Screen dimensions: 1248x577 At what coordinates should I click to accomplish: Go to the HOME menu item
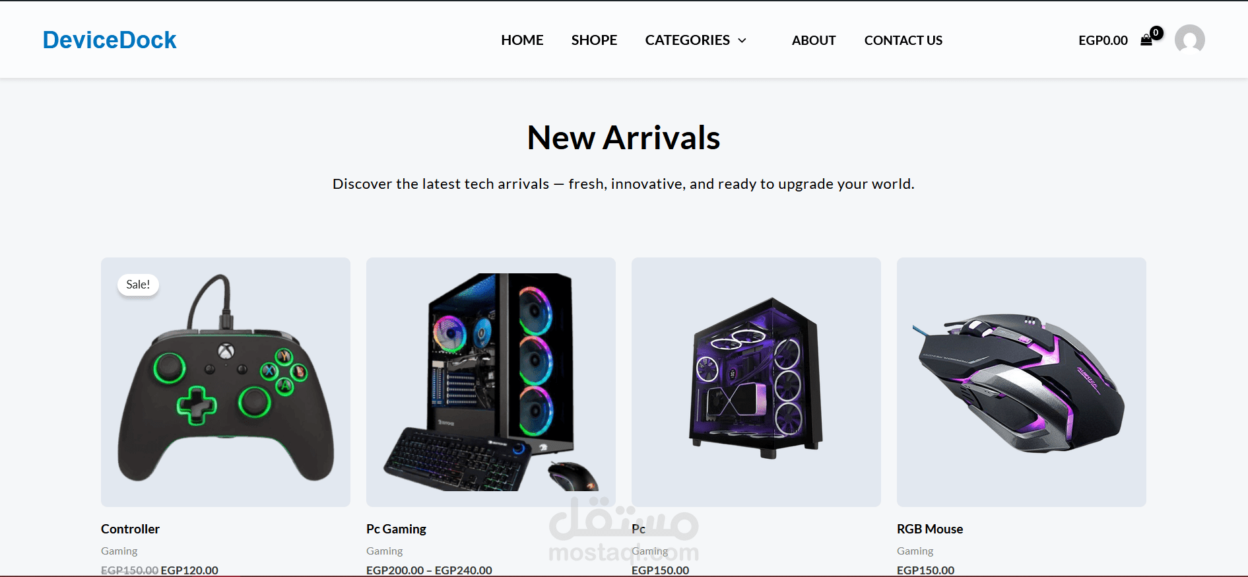(522, 40)
